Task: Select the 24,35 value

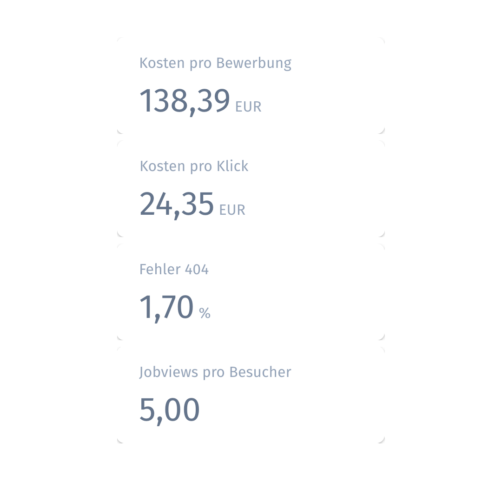Action: (x=177, y=204)
